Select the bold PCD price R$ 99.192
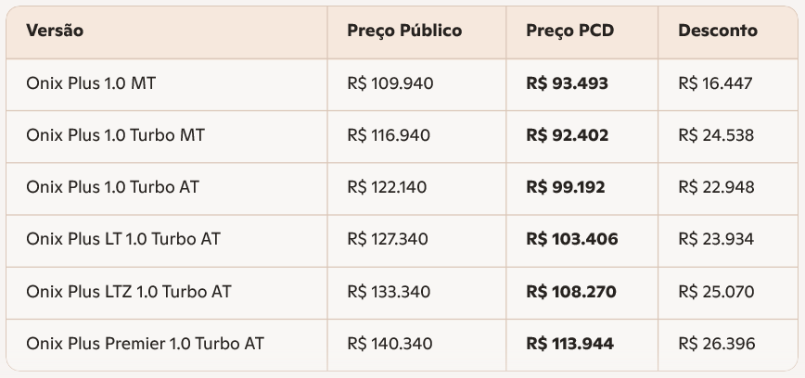Screen dimensions: 805x378 coord(565,187)
